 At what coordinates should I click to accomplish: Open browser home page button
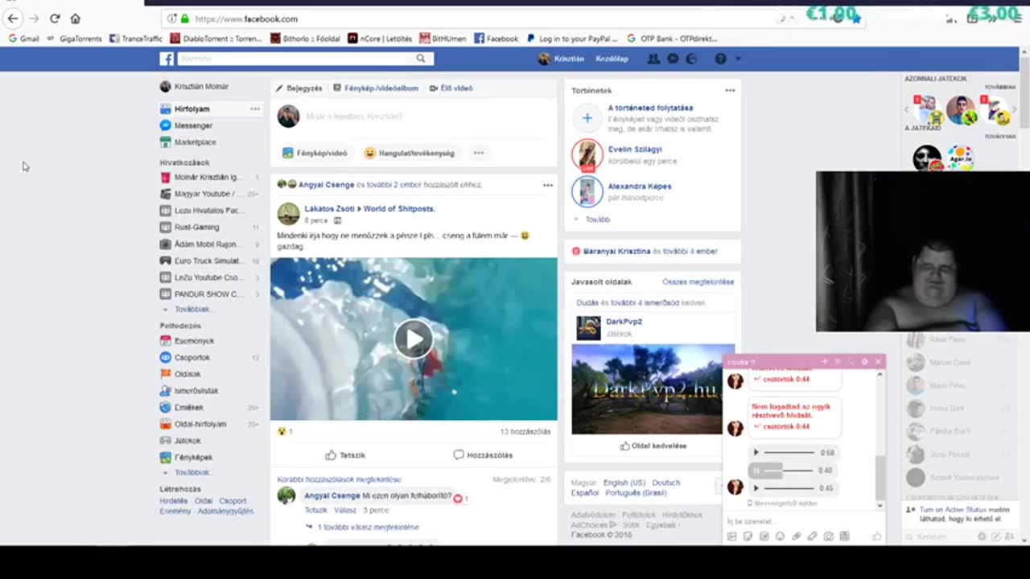tap(75, 18)
